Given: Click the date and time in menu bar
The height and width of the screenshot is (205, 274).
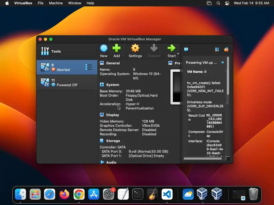Looking at the screenshot, I should (x=252, y=3).
